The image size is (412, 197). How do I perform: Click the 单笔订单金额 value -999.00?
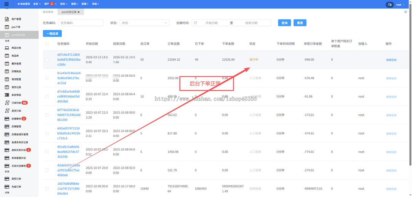[x=309, y=60]
